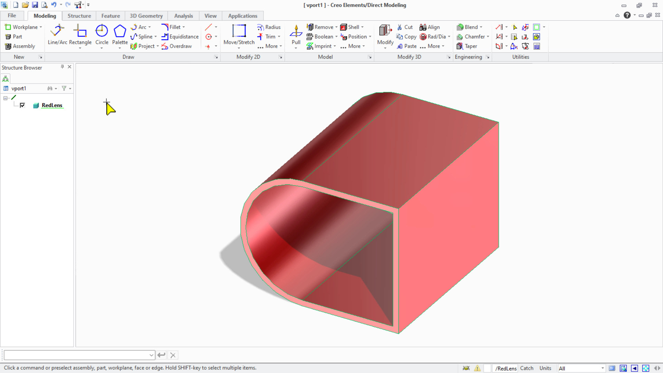Select the RedLens part in the tree
Image resolution: width=663 pixels, height=373 pixels.
52,105
